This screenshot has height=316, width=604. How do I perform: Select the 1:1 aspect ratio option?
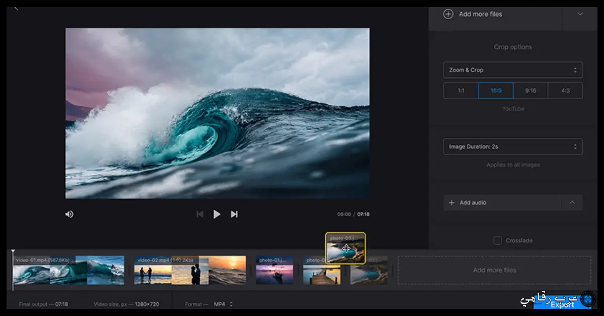pyautogui.click(x=461, y=91)
